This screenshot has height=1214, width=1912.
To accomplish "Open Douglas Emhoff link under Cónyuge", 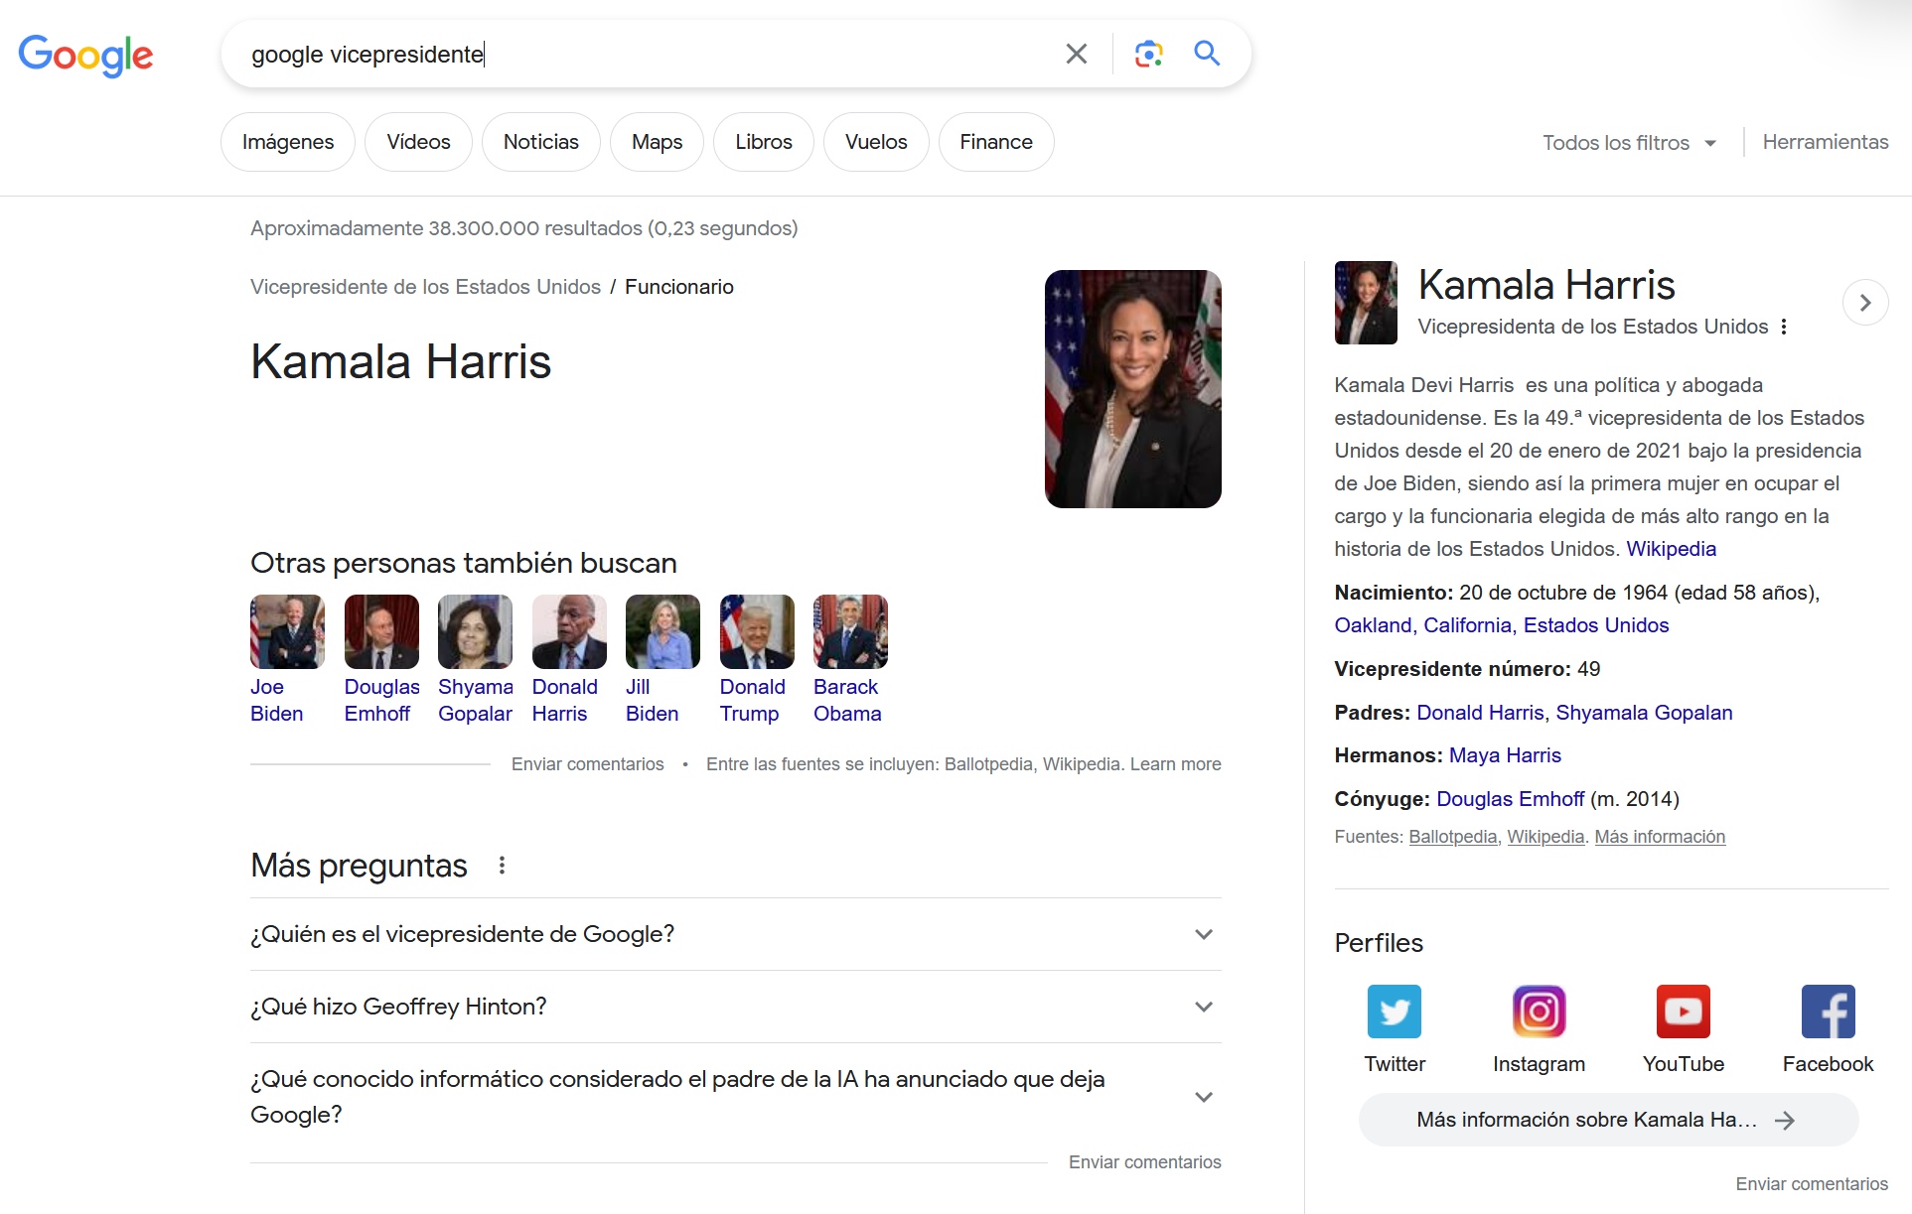I will click(1510, 799).
